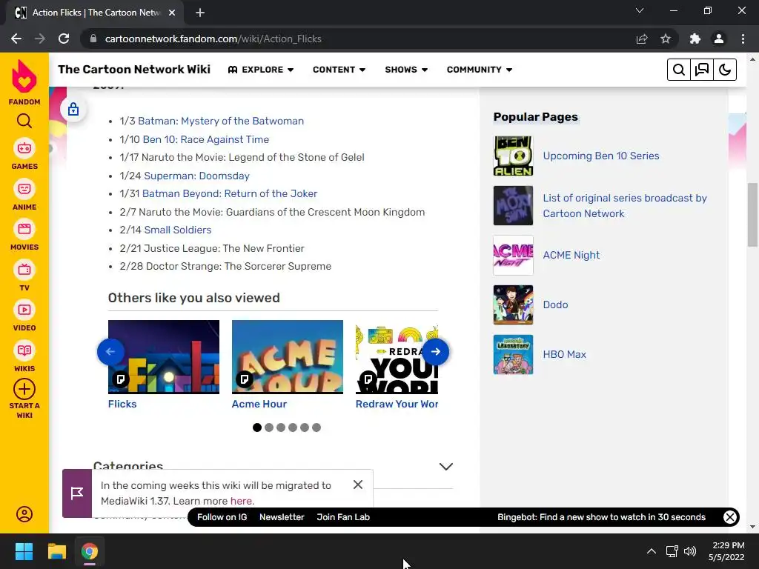The image size is (759, 569).
Task: Open the Games section icon
Action: coord(24,148)
